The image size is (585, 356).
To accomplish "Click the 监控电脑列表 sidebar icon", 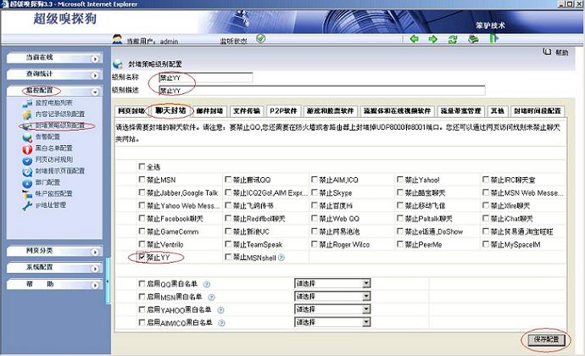I will [x=27, y=102].
